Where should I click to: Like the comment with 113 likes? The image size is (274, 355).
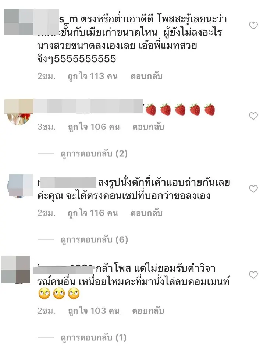253,25
